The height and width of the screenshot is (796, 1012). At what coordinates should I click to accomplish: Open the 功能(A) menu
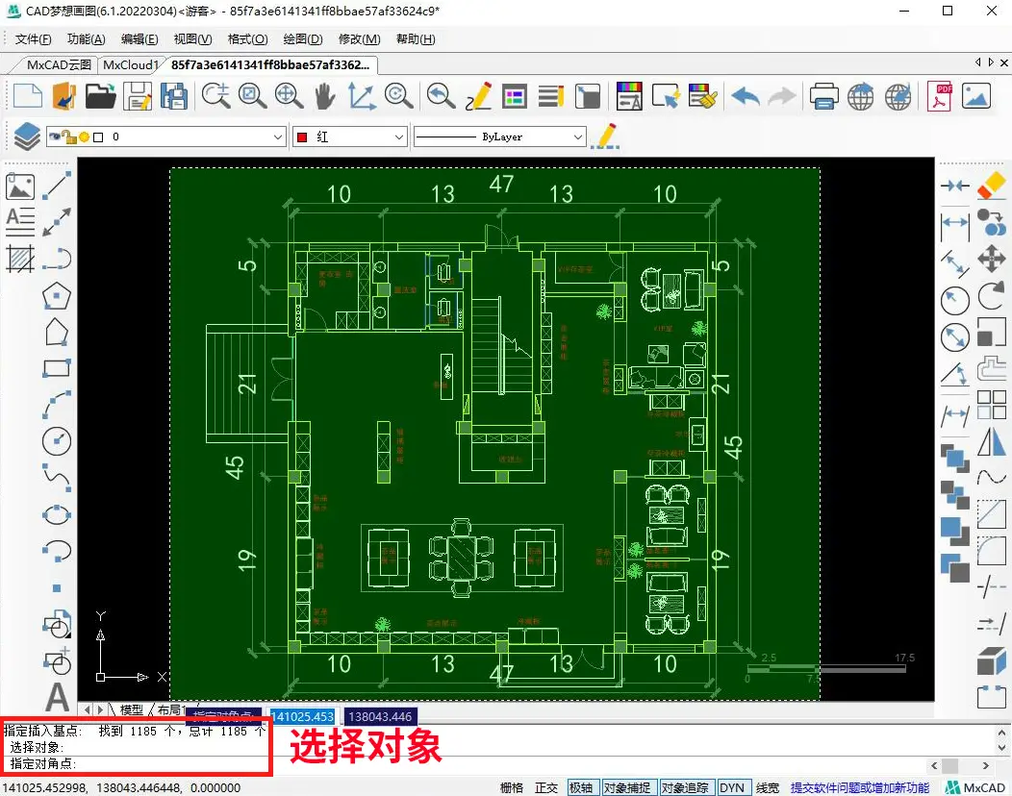[86, 39]
